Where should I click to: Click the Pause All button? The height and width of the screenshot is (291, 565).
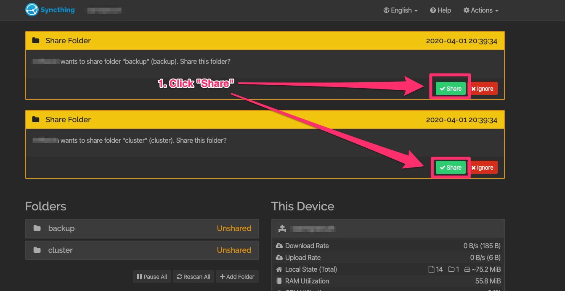[x=152, y=277]
